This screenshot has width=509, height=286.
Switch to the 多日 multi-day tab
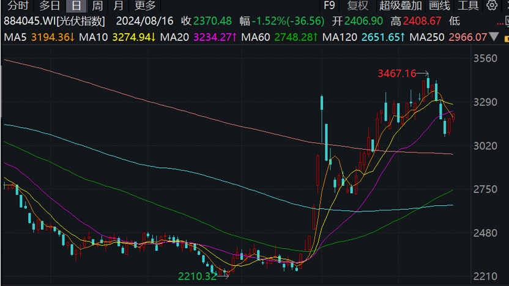pyautogui.click(x=50, y=5)
